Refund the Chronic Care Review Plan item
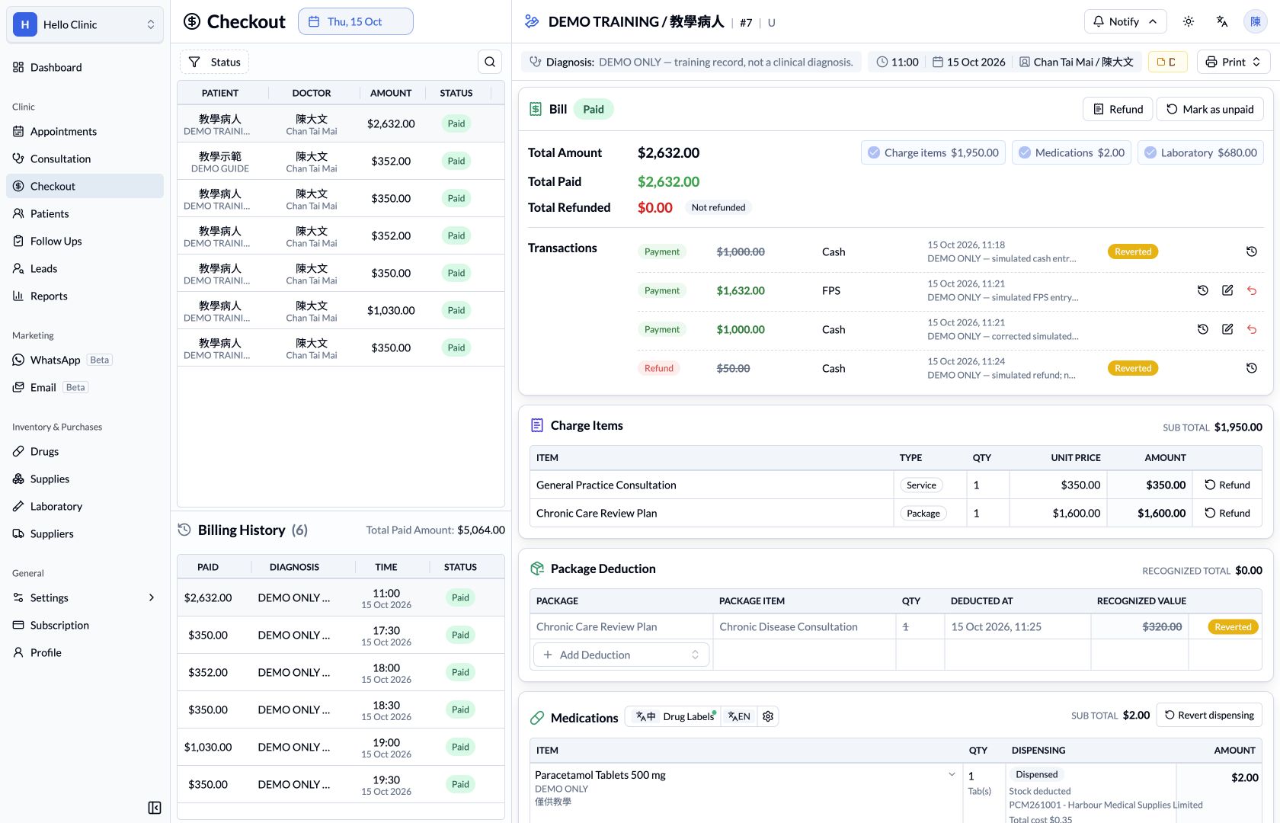Viewport: 1280px width, 823px height. tap(1227, 513)
